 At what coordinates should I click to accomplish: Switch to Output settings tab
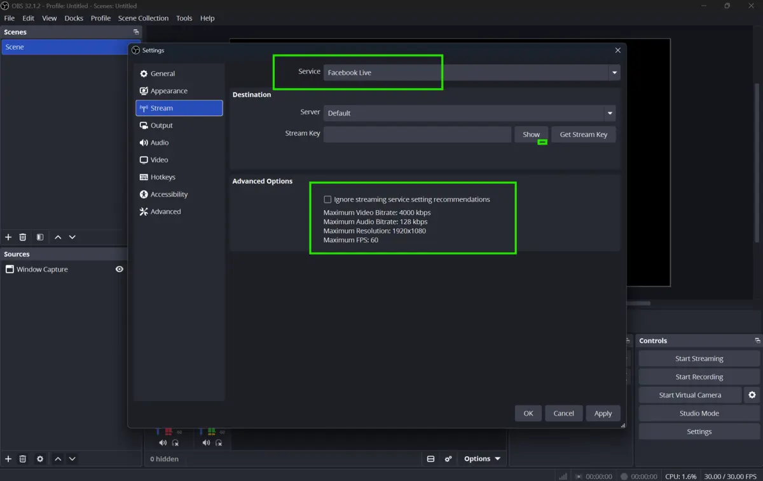179,125
